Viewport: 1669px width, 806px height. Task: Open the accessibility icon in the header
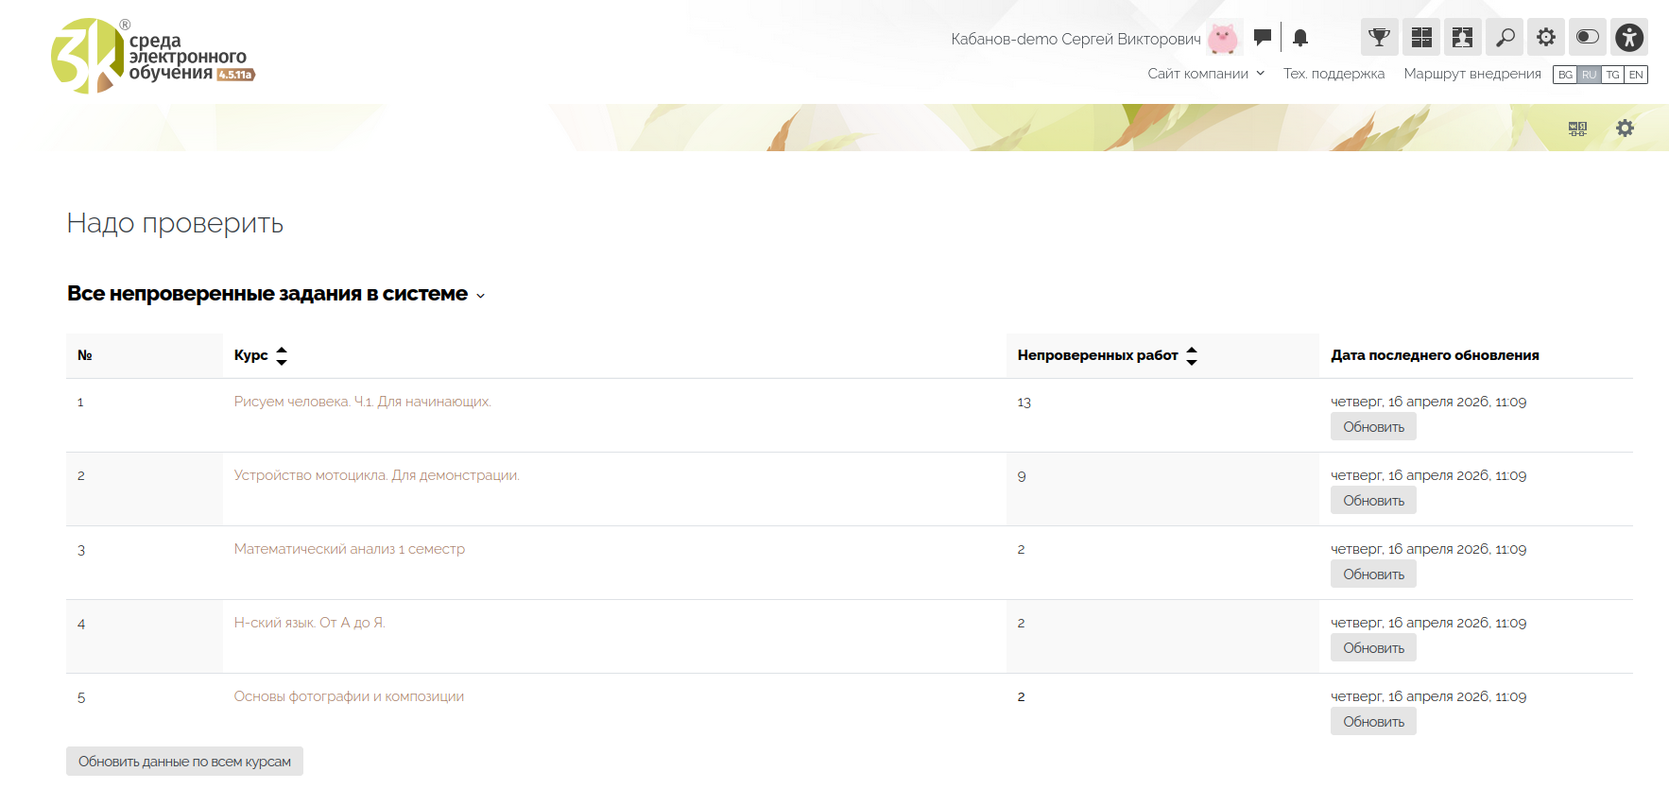(1629, 38)
